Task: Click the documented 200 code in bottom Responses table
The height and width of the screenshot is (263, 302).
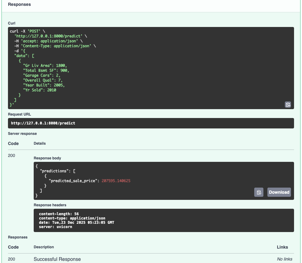Action: click(x=11, y=259)
